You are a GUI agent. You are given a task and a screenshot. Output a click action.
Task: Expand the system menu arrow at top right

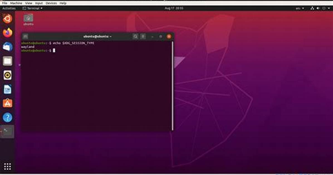tap(329, 8)
